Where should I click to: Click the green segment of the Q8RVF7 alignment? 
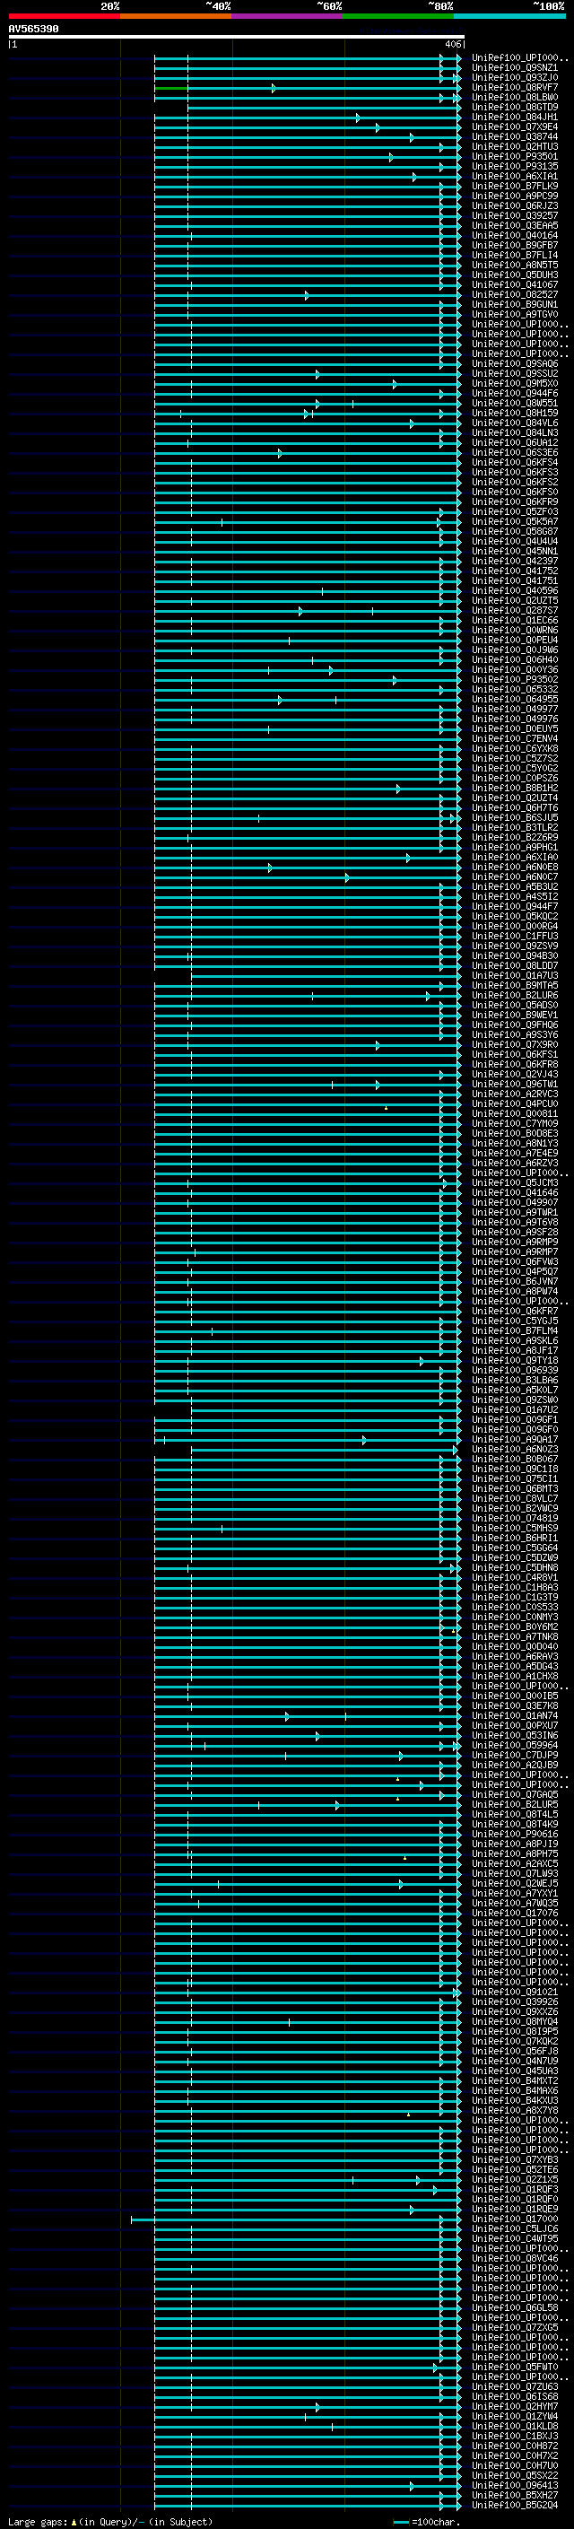tap(170, 88)
